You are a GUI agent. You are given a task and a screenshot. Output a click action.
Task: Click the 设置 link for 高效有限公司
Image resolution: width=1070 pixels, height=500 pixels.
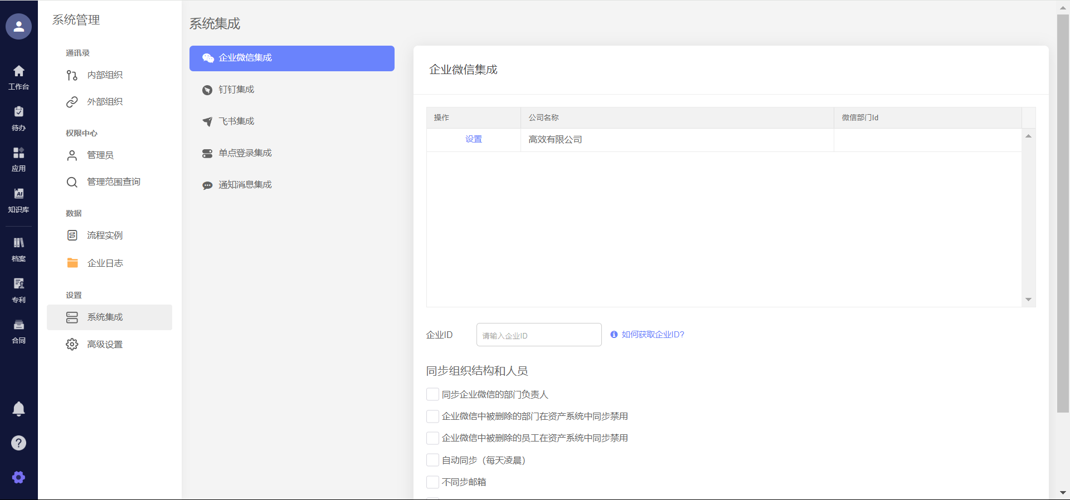click(x=474, y=139)
